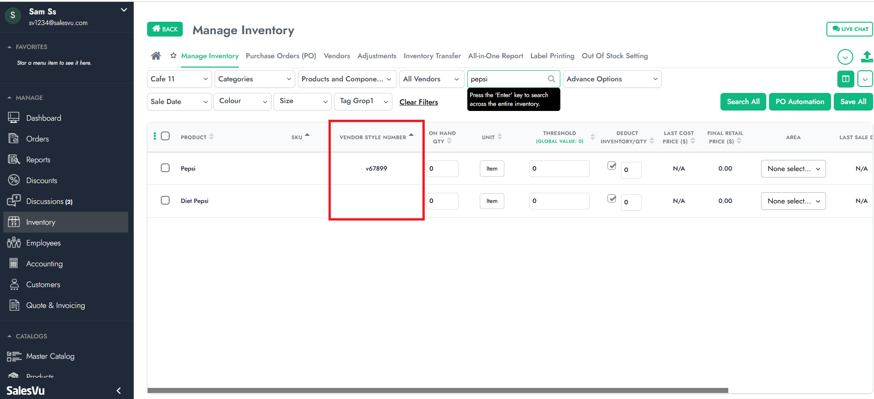Check the Pepsi row checkbox
Viewport: 874px width, 399px height.
coord(165,168)
